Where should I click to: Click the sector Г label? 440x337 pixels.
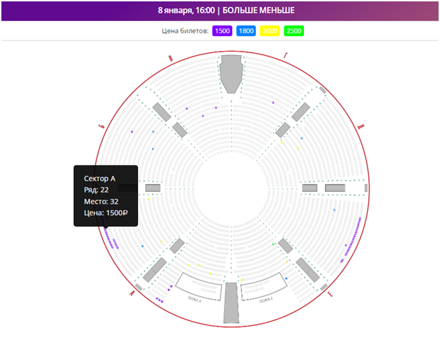[x=285, y=54]
